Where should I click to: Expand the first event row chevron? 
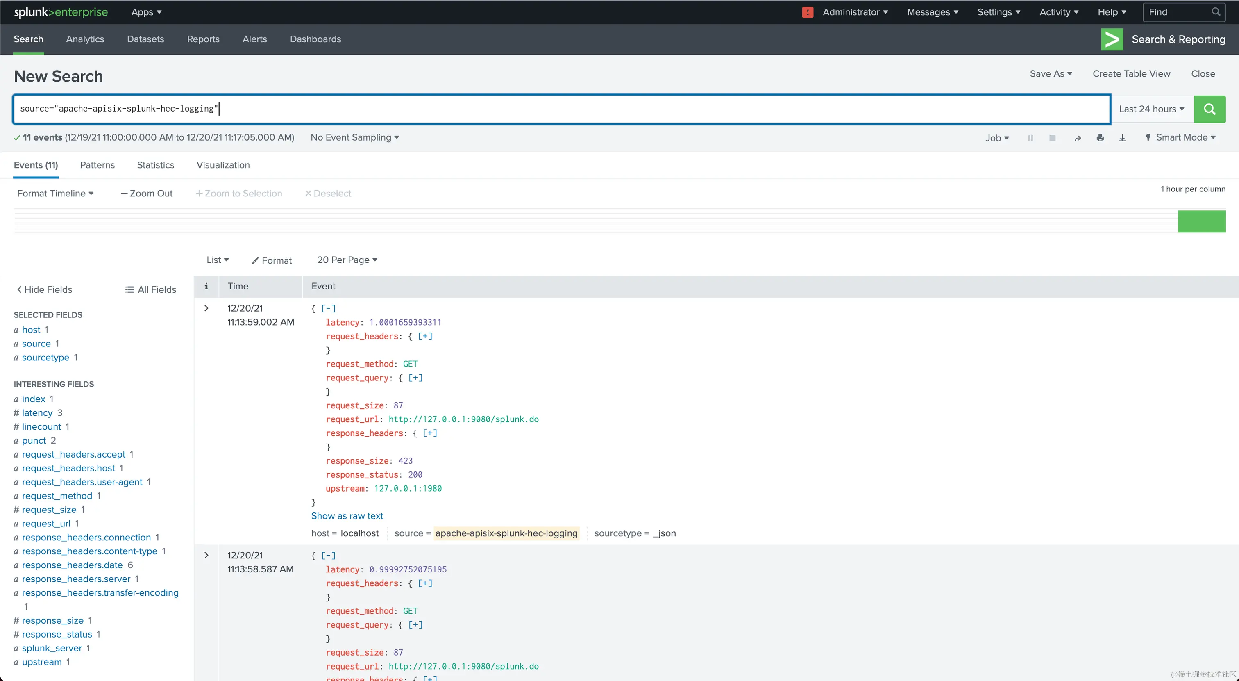(x=206, y=308)
